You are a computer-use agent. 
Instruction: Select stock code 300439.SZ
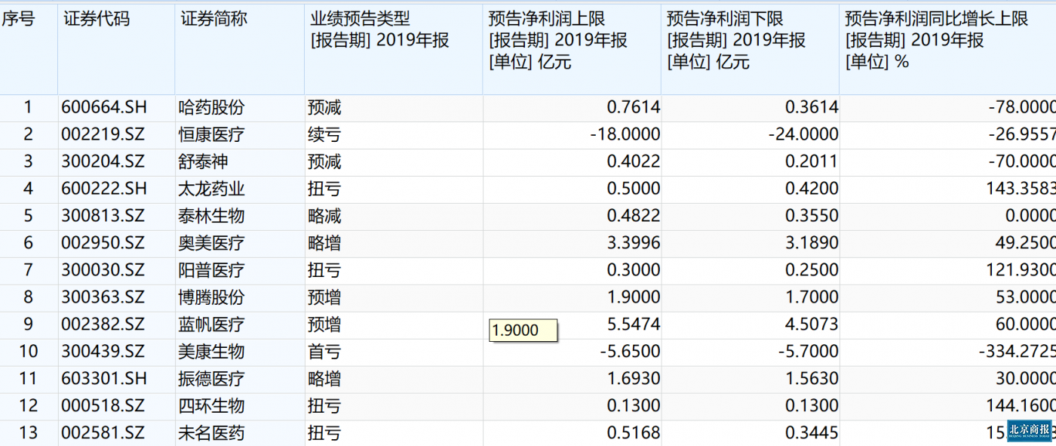click(103, 352)
